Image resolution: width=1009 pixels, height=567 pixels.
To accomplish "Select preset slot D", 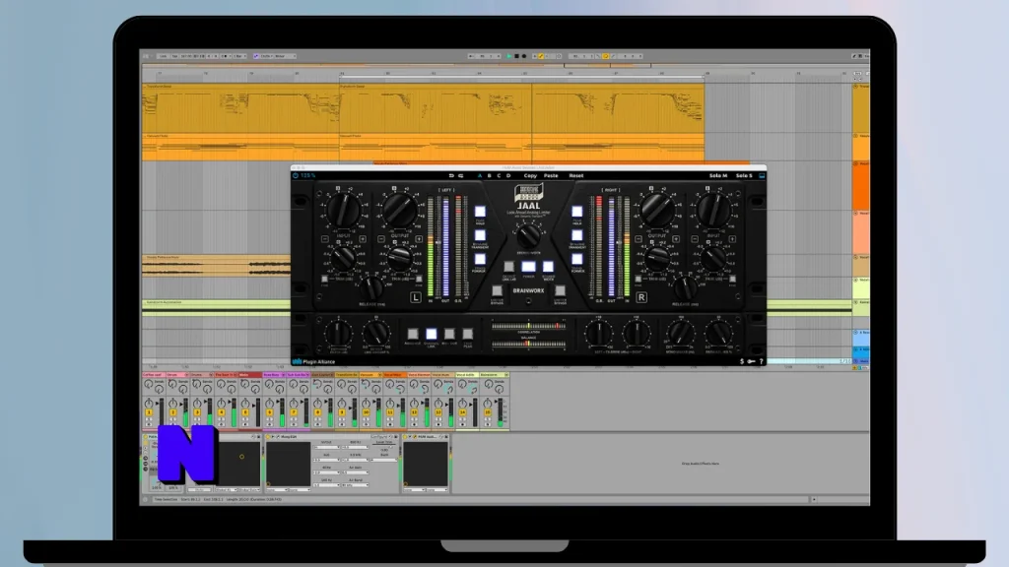I will 508,175.
